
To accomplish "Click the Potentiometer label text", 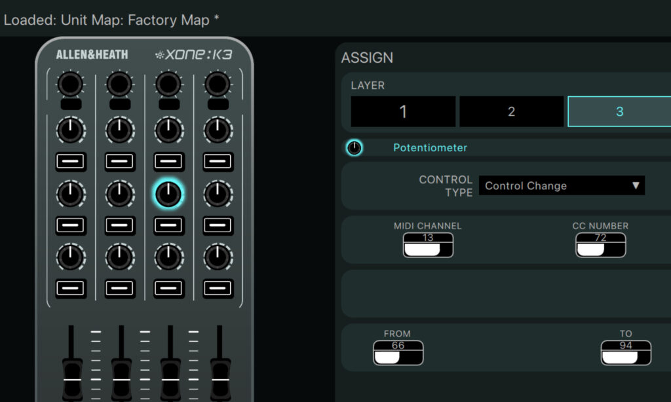I will 431,148.
